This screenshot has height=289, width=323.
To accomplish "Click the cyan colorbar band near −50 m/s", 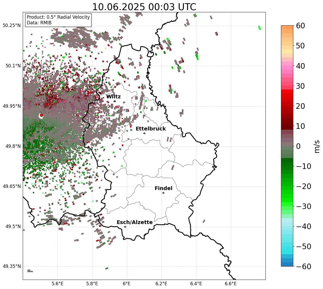I will (287, 246).
